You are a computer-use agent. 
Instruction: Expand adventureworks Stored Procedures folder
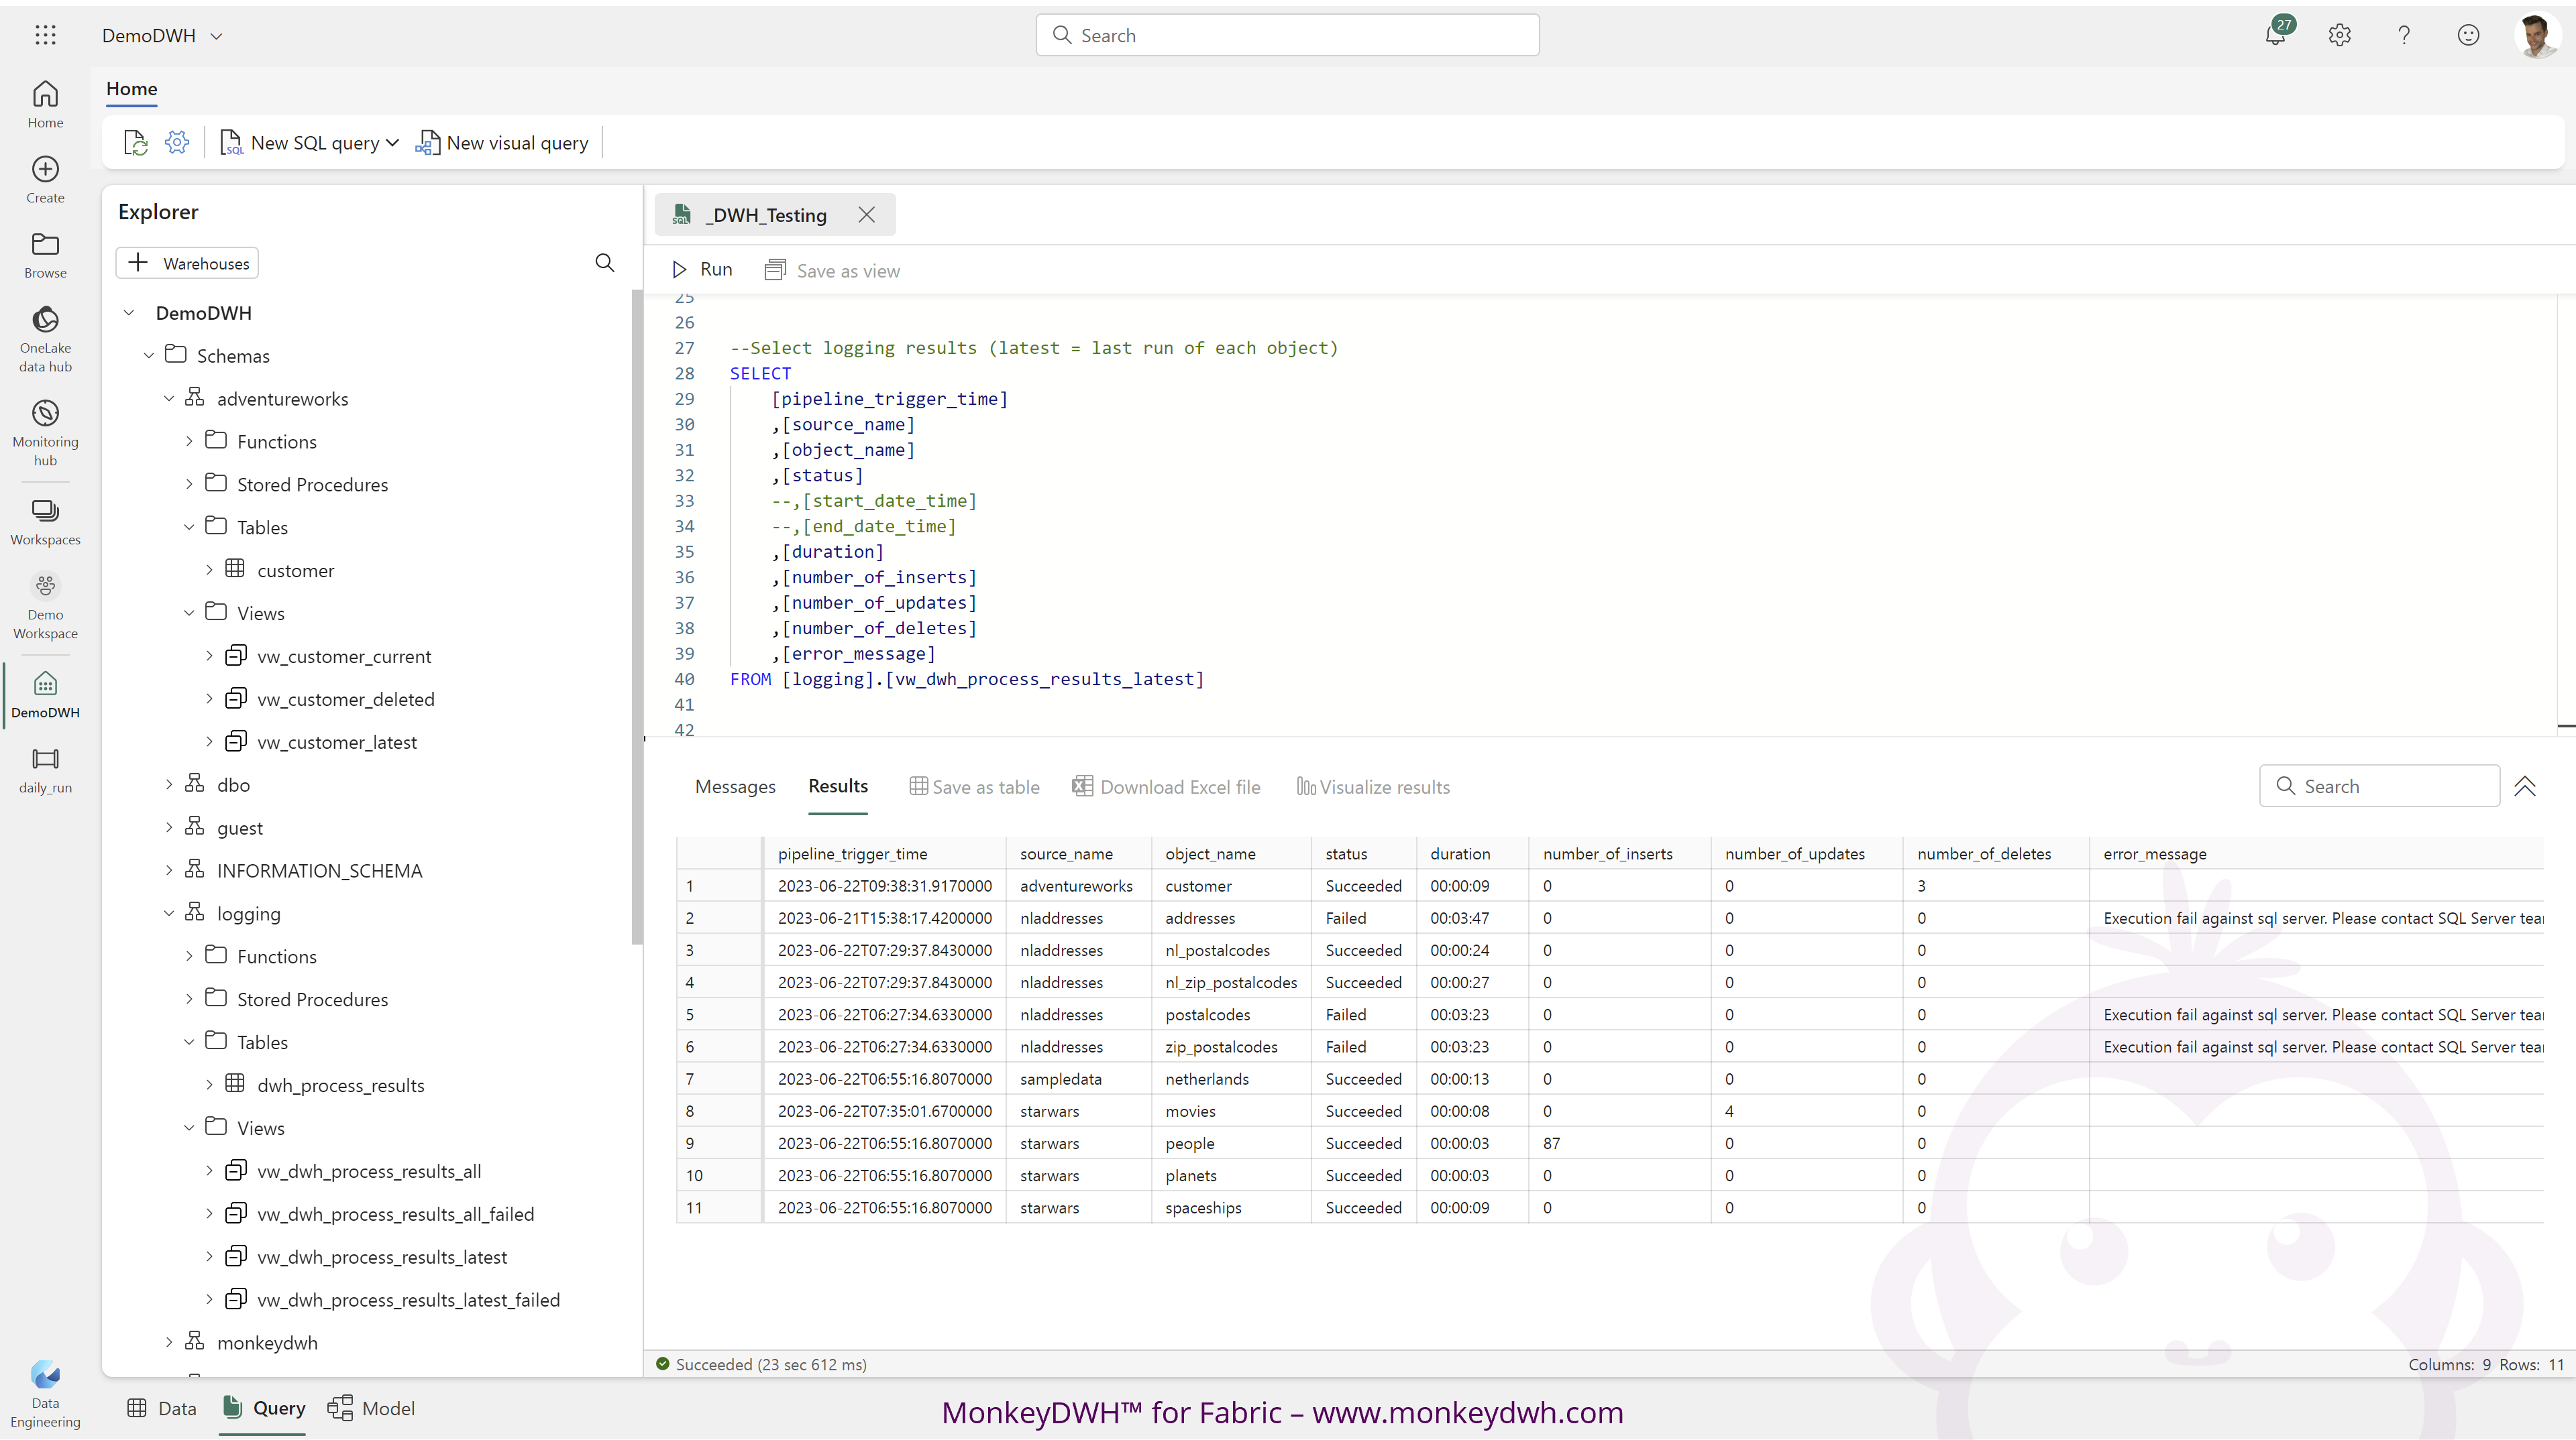(x=189, y=485)
